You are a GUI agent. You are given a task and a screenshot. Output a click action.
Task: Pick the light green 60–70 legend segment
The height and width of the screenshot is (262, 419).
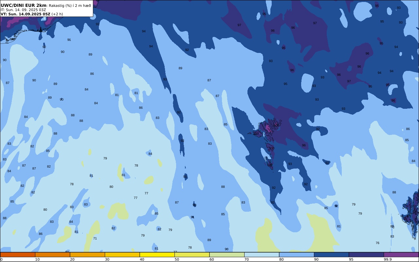pyautogui.click(x=227, y=254)
